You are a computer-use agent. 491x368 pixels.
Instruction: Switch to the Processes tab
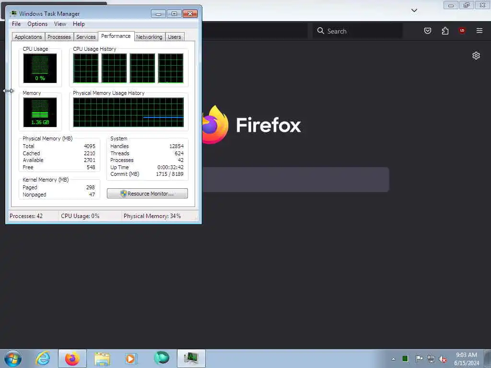coord(59,37)
